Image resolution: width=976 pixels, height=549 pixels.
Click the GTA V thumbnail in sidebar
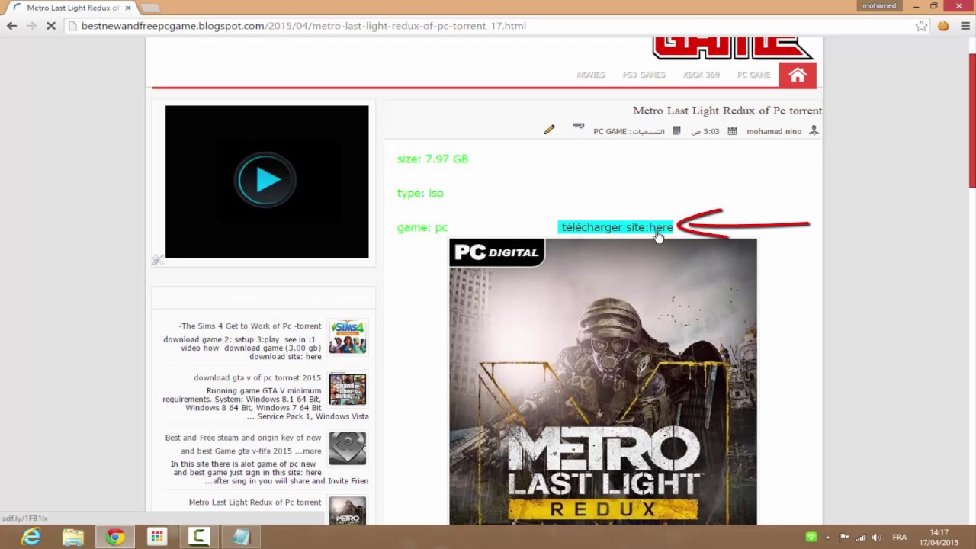(348, 389)
